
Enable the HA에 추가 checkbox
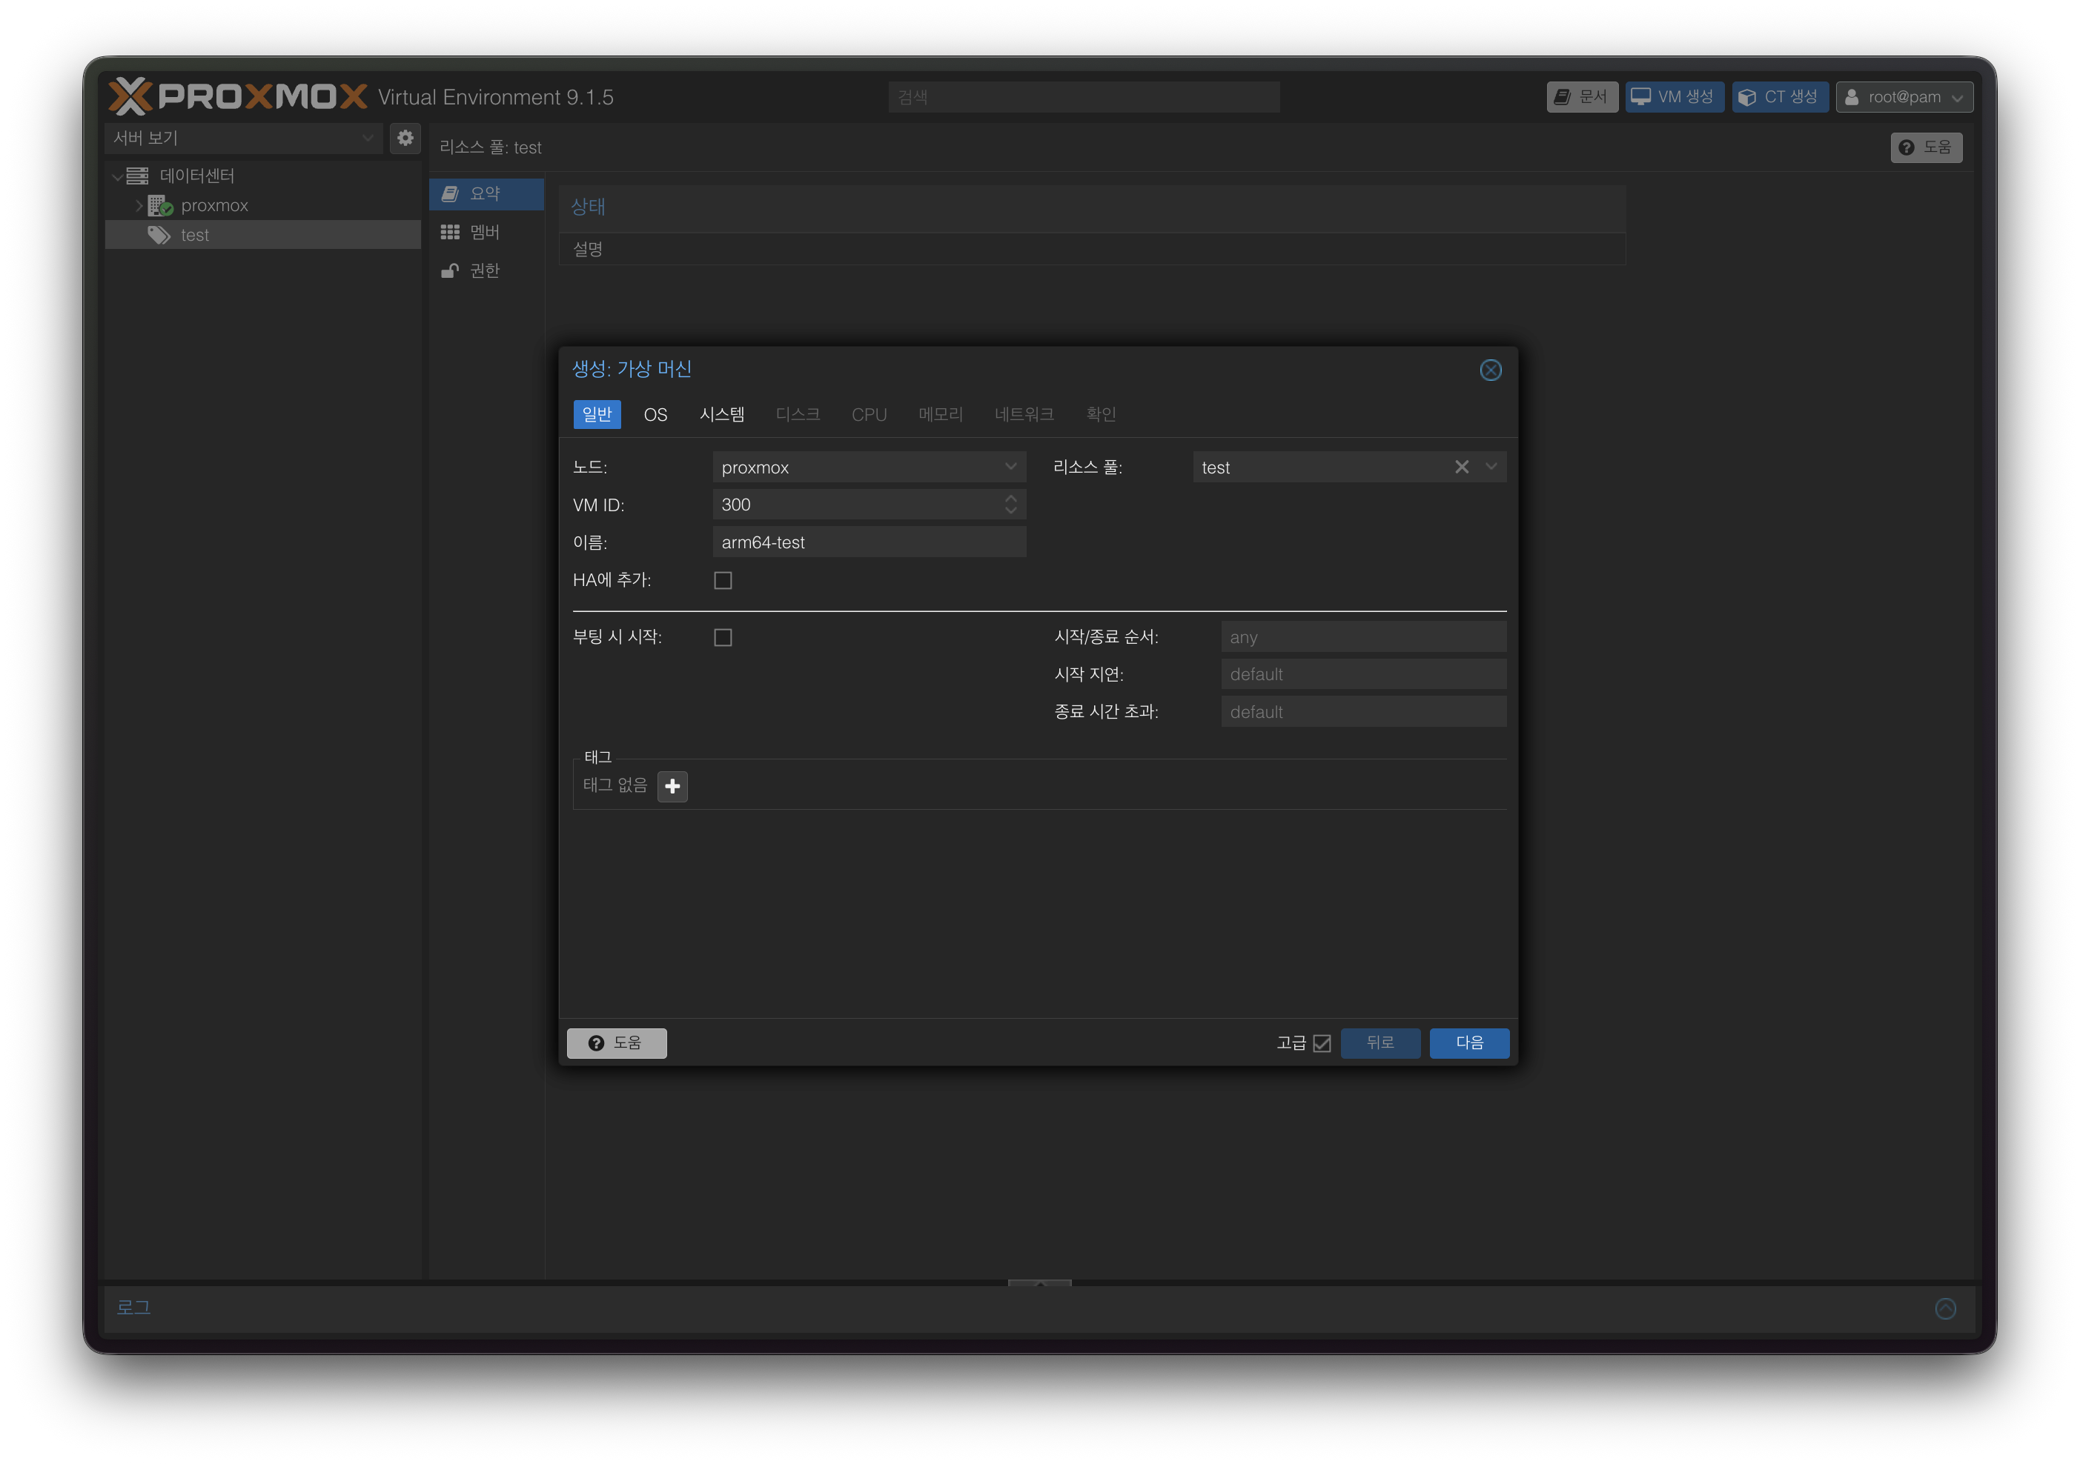(723, 580)
